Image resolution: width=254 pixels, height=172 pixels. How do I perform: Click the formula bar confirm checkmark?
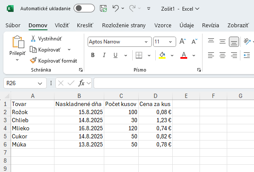click(x=71, y=83)
